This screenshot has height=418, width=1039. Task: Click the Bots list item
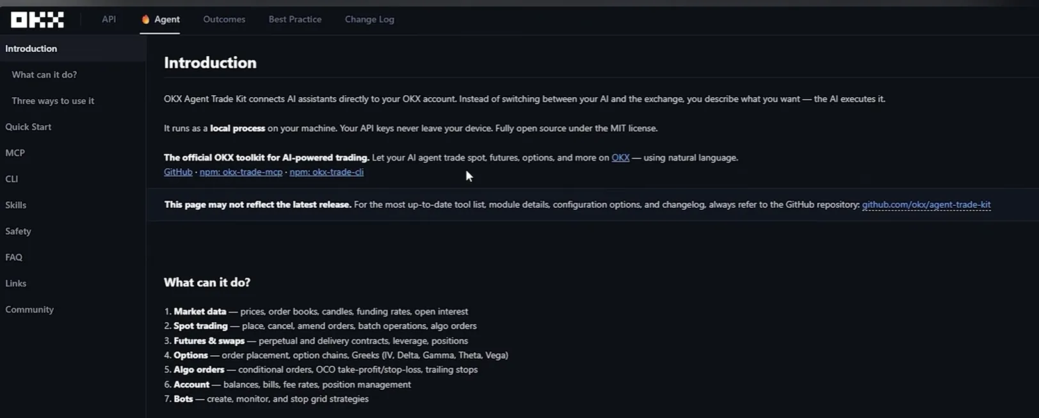coord(266,399)
